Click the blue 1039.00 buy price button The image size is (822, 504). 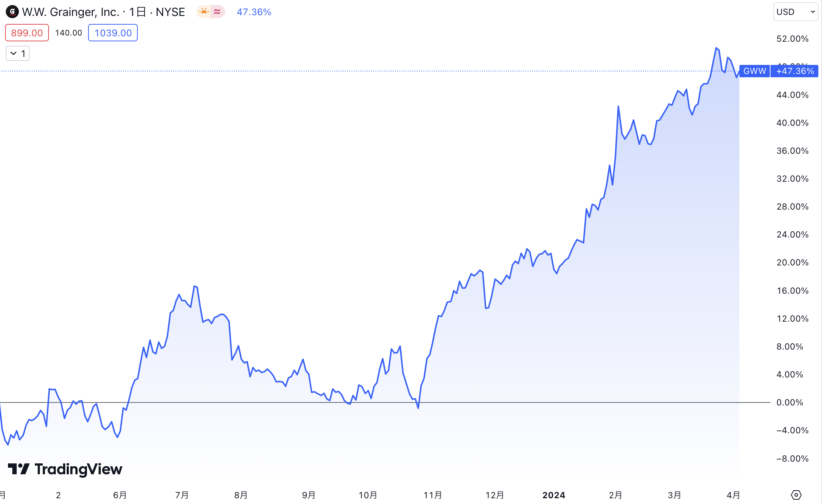click(x=113, y=33)
